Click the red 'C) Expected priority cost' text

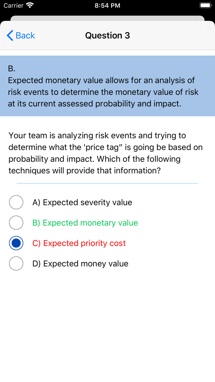point(79,243)
